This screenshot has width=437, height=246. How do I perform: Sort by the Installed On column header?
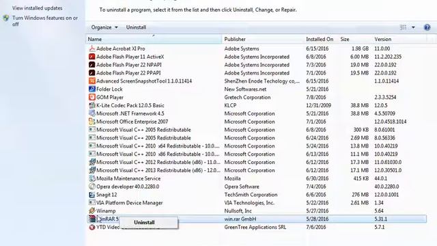coord(320,40)
